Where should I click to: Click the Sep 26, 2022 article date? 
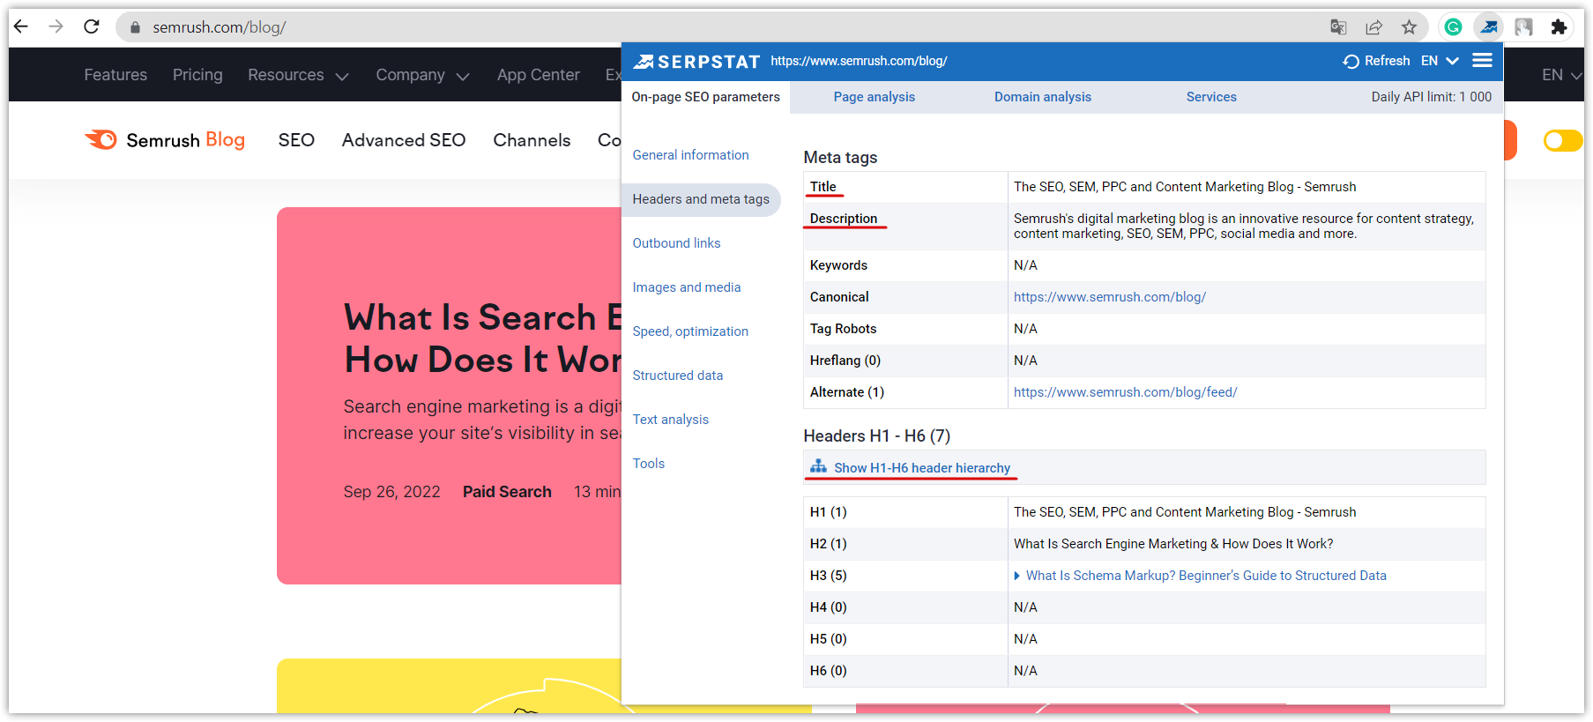click(x=391, y=492)
